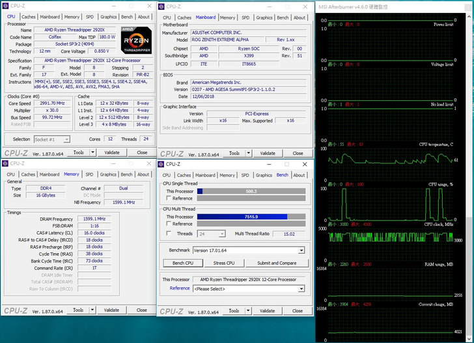Open Graphics tab in the Mainboard window
Image resolution: width=474 pixels, height=343 pixels.
264,18
